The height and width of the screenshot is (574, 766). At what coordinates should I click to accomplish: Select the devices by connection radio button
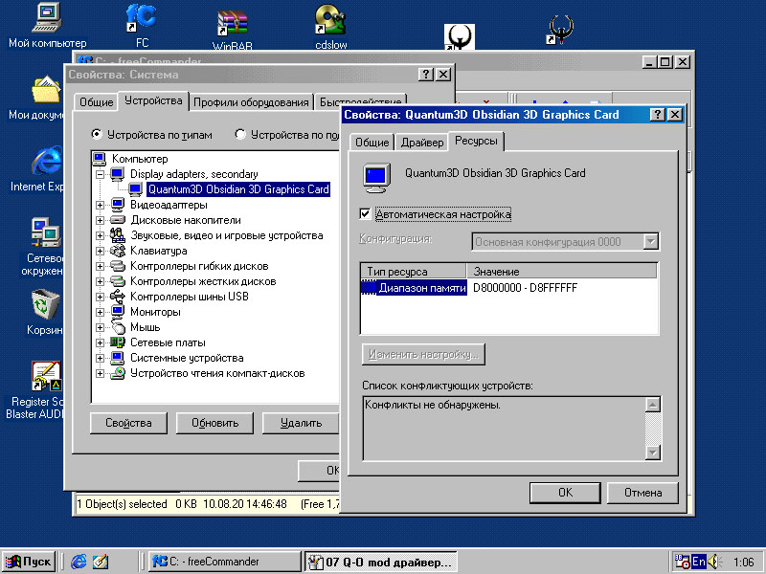(240, 134)
